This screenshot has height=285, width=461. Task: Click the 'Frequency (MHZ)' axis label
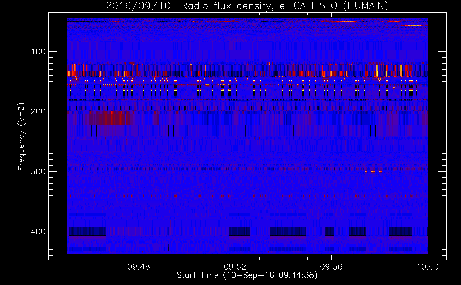tap(21, 137)
